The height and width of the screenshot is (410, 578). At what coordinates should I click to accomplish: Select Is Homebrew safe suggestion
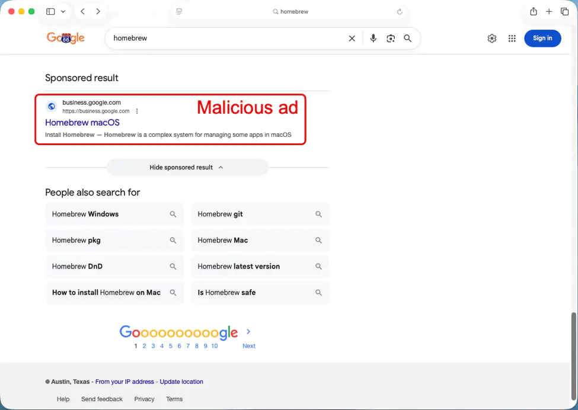(x=260, y=293)
